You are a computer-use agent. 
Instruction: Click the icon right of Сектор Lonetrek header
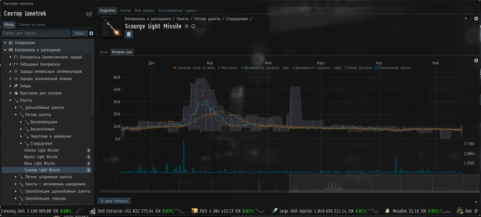coord(89,14)
